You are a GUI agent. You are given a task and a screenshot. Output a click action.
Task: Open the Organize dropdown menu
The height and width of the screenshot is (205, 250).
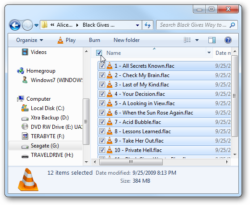click(30, 40)
